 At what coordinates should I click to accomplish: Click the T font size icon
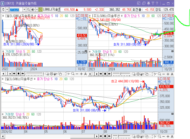(x=153, y=3)
